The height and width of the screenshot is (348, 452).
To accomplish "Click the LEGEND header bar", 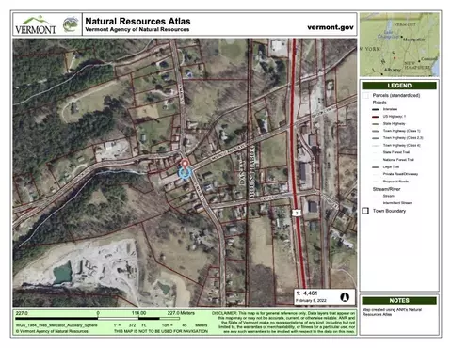I will 399,86.
